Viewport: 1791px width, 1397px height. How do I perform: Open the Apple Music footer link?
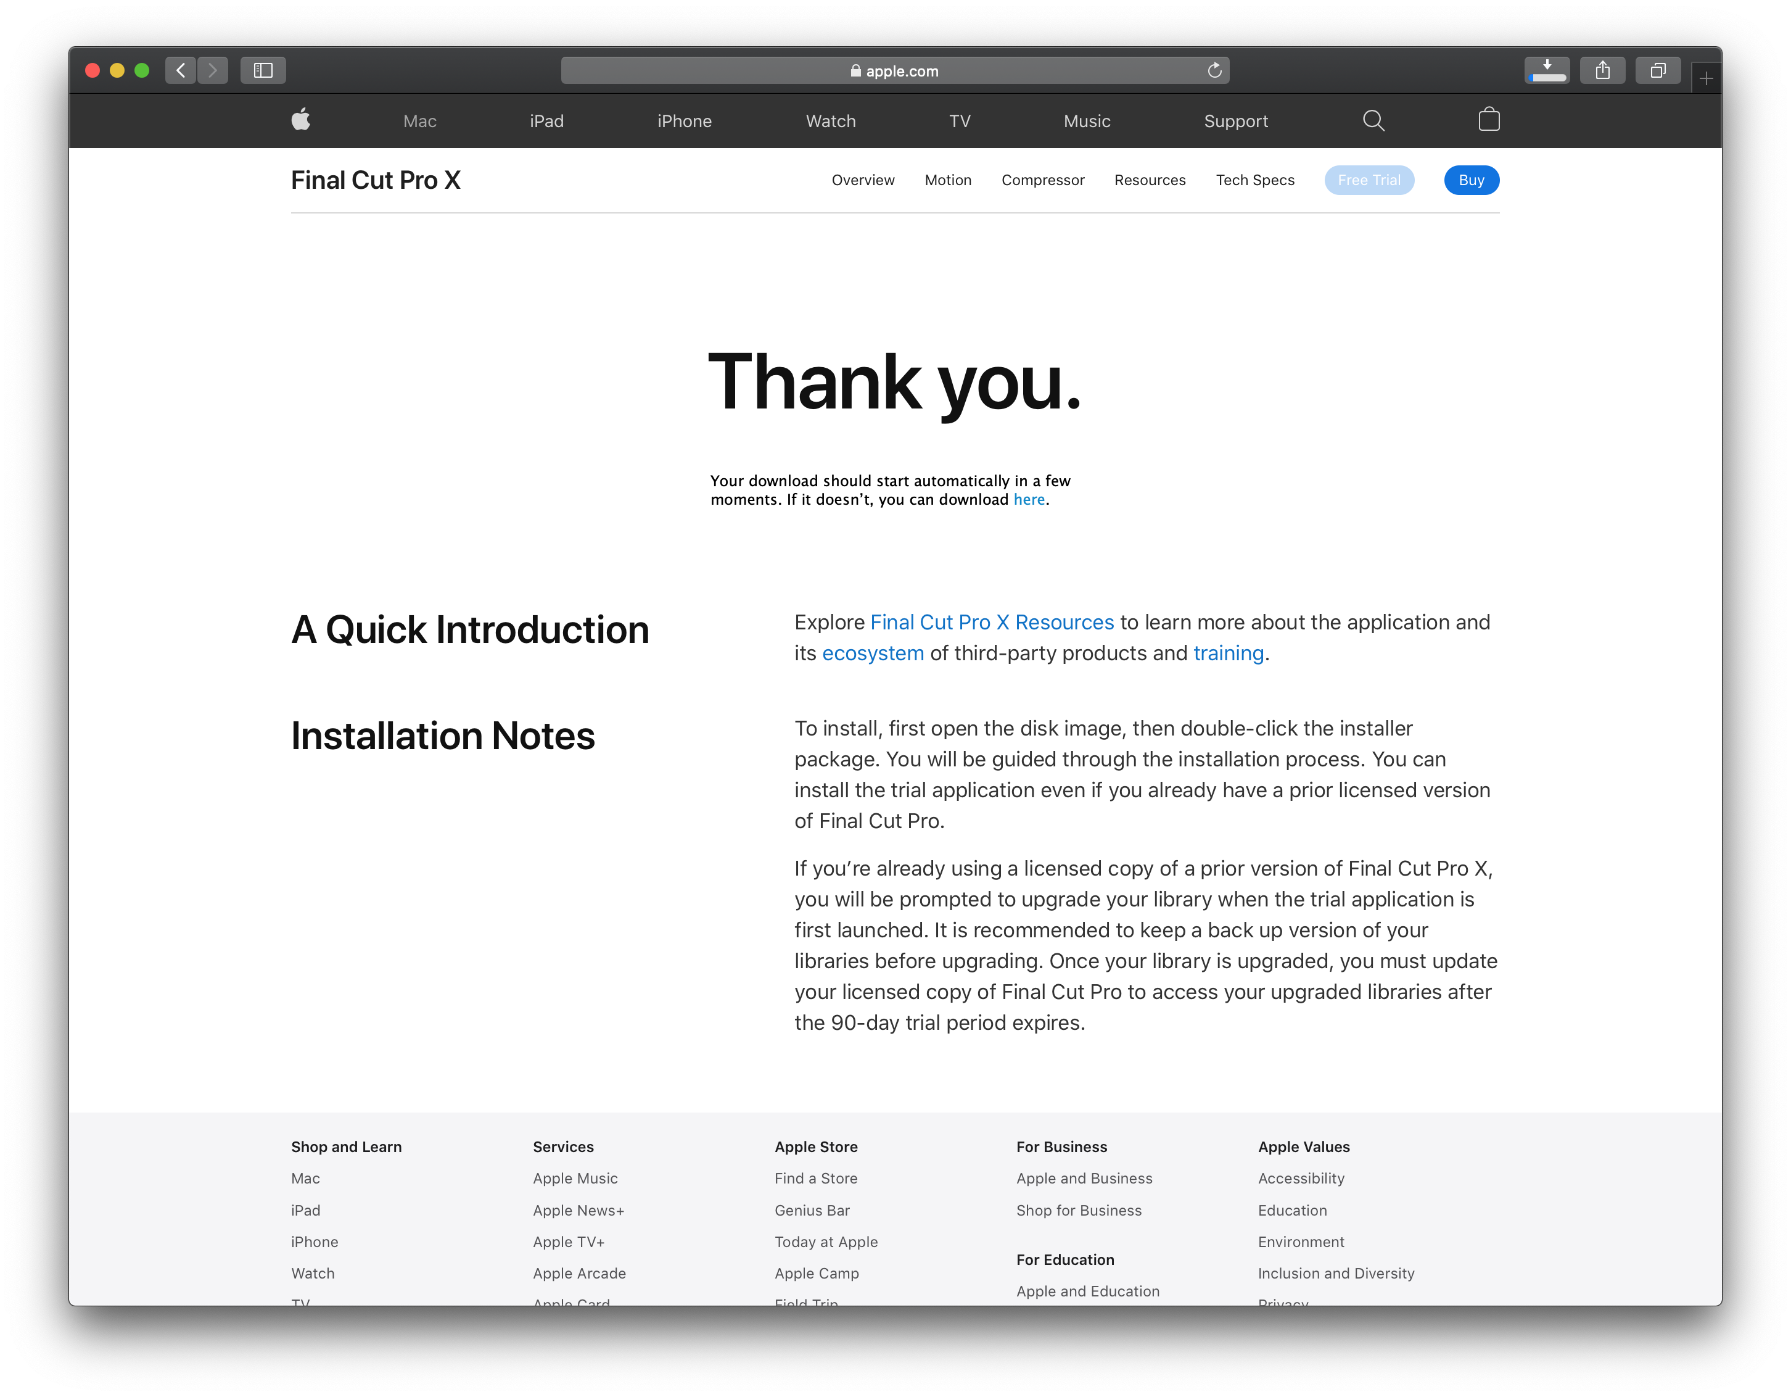point(575,1179)
